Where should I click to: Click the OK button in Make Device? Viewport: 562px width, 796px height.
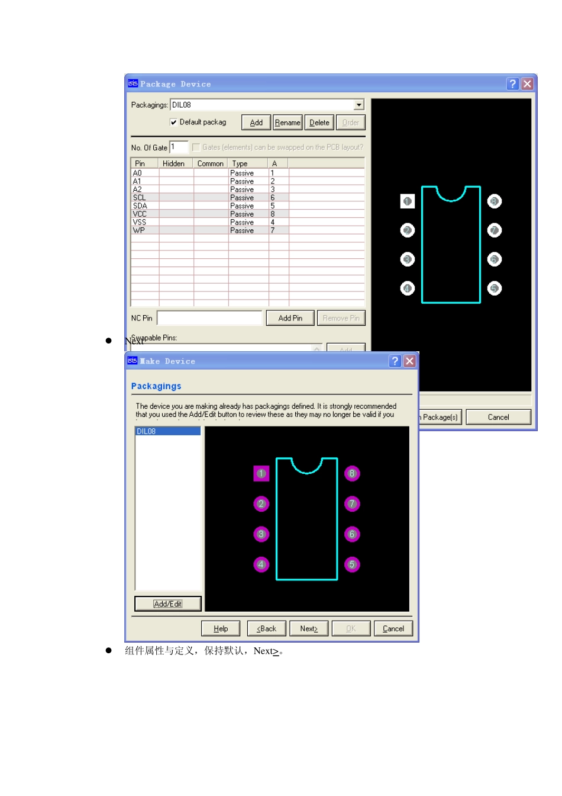(351, 628)
